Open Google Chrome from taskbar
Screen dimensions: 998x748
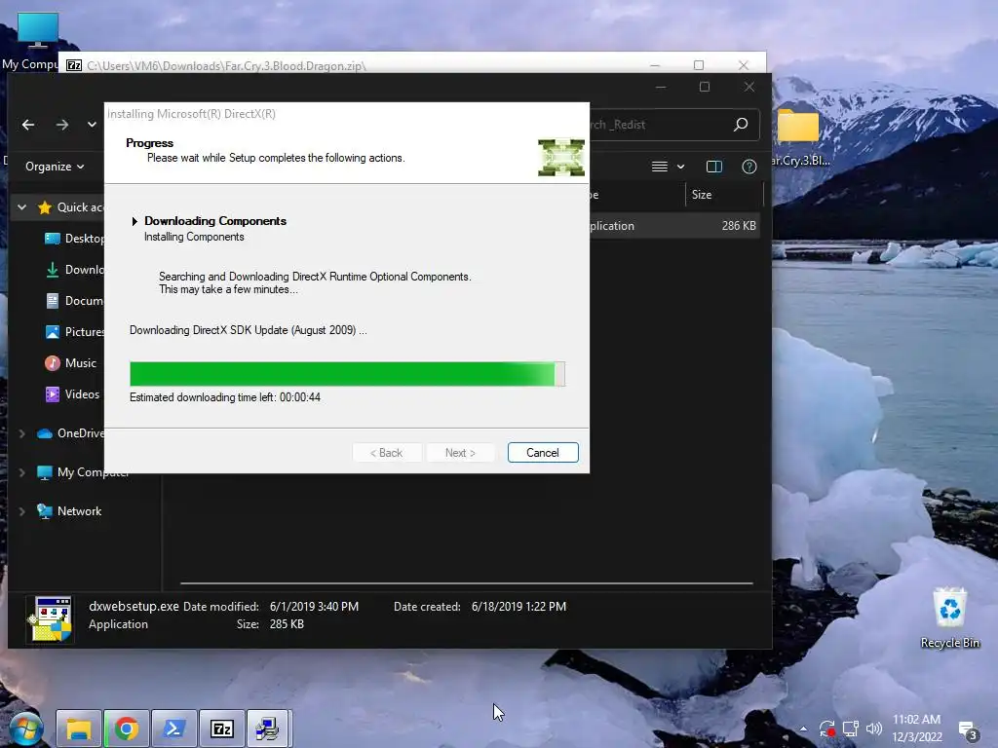[126, 729]
